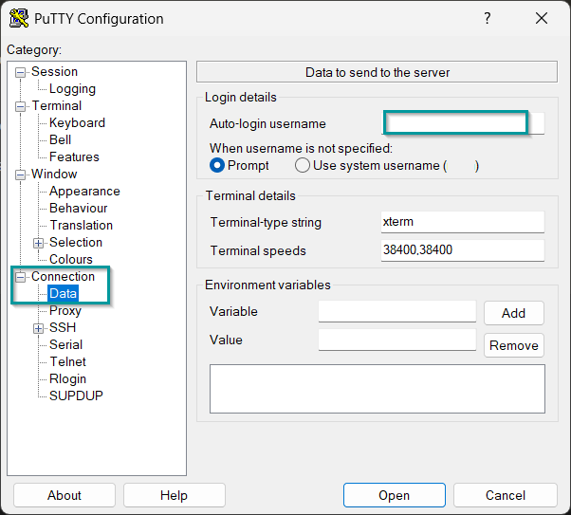Open the Proxy category
Image resolution: width=571 pixels, height=515 pixels.
tap(65, 310)
